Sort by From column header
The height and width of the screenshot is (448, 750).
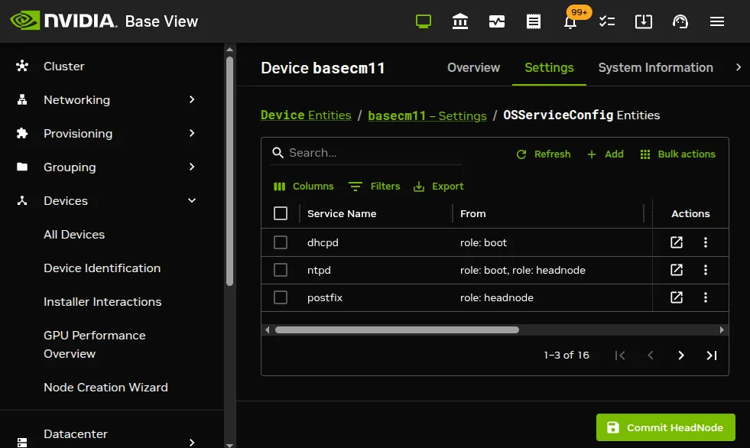click(472, 214)
